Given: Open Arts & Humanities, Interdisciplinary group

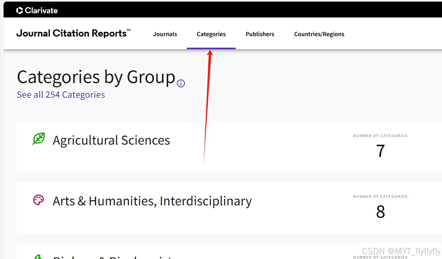Looking at the screenshot, I should pyautogui.click(x=152, y=201).
